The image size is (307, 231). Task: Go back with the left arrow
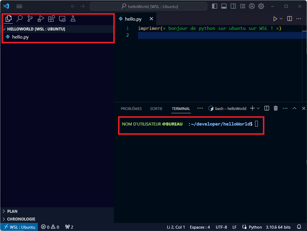click(73, 6)
